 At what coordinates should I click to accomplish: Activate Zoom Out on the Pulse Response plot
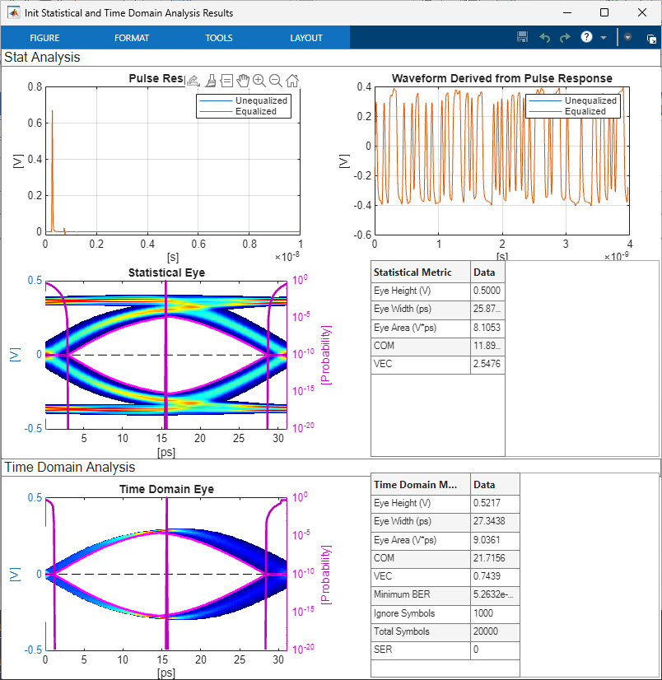pyautogui.click(x=275, y=80)
